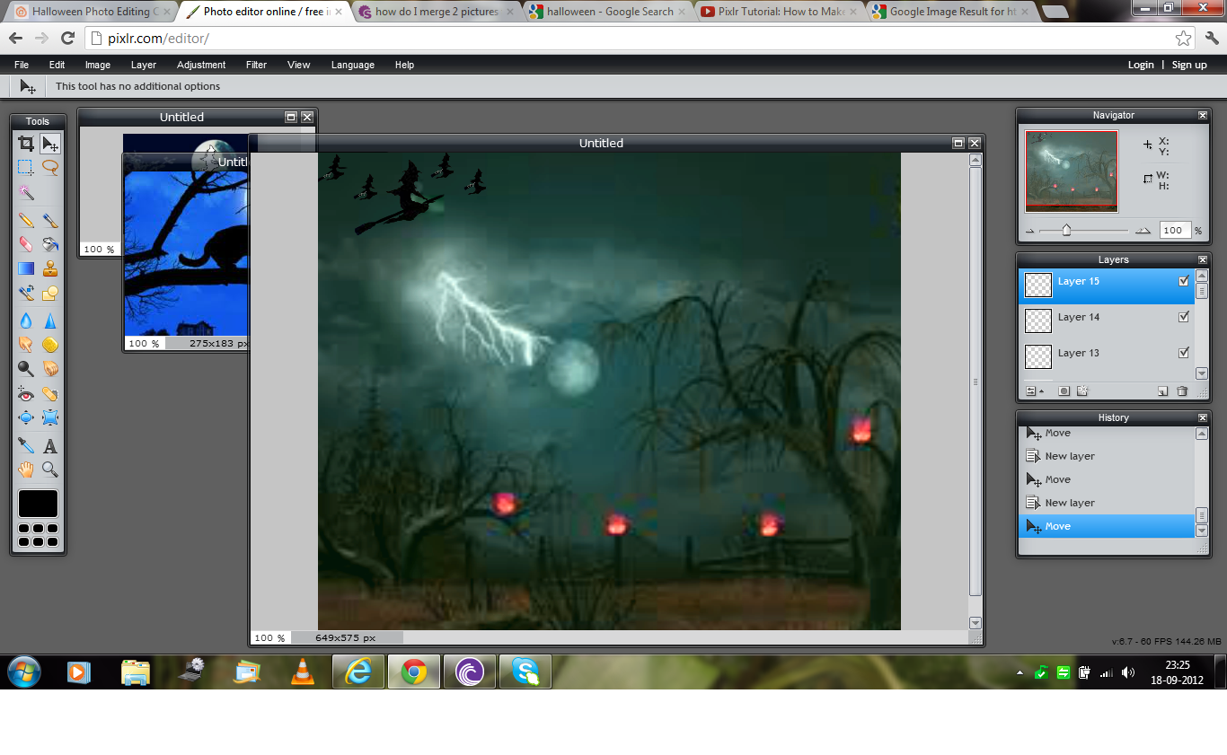Viewport: 1227px width, 755px height.
Task: Select the Drawing shapes tool
Action: click(50, 293)
